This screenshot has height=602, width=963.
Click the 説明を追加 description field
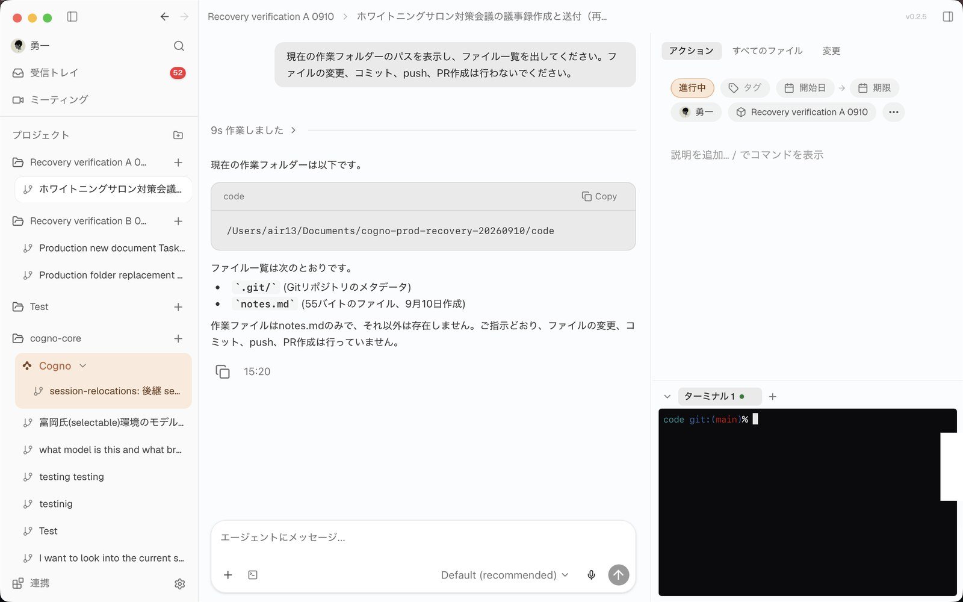tap(747, 155)
